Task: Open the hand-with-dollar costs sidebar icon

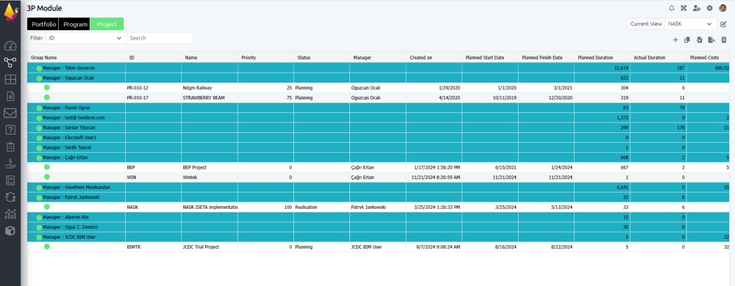Action: coord(10,164)
